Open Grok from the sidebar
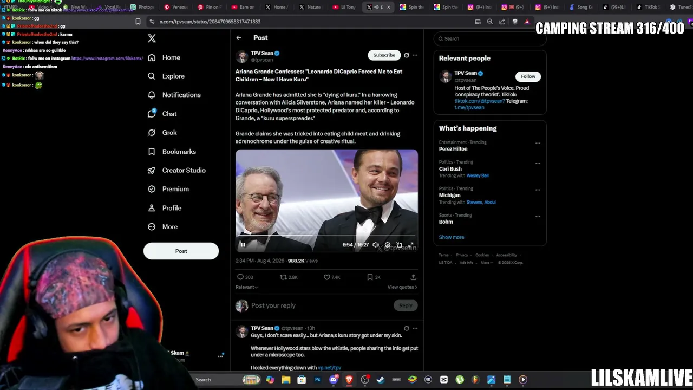The height and width of the screenshot is (390, 693). pos(162,133)
